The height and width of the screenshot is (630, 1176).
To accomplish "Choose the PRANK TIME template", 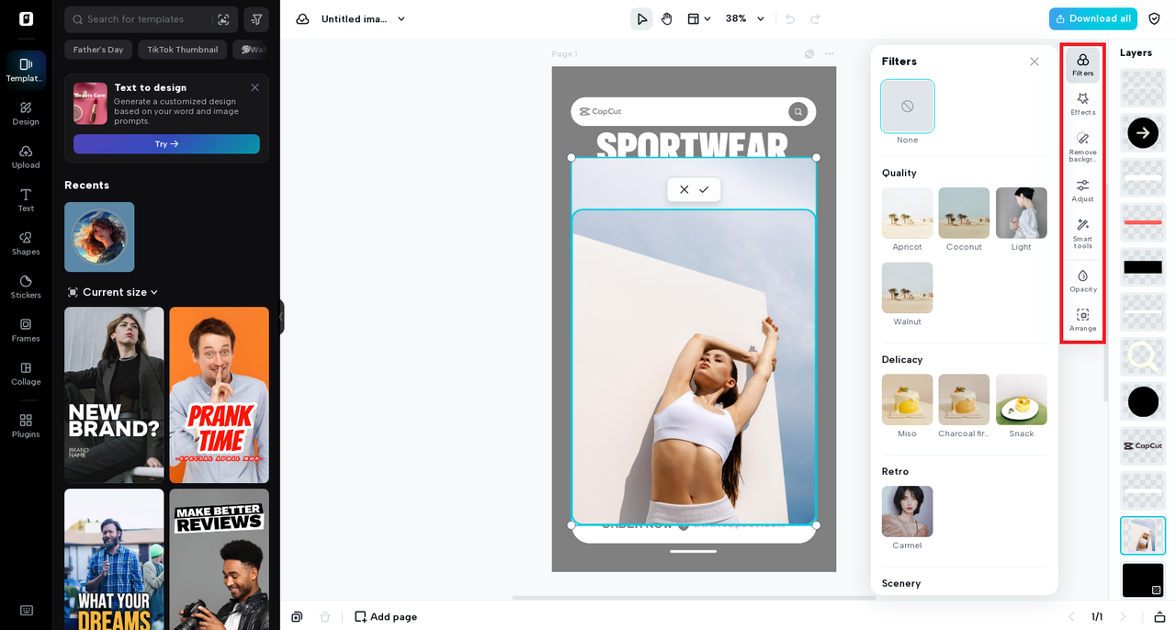I will [x=219, y=395].
